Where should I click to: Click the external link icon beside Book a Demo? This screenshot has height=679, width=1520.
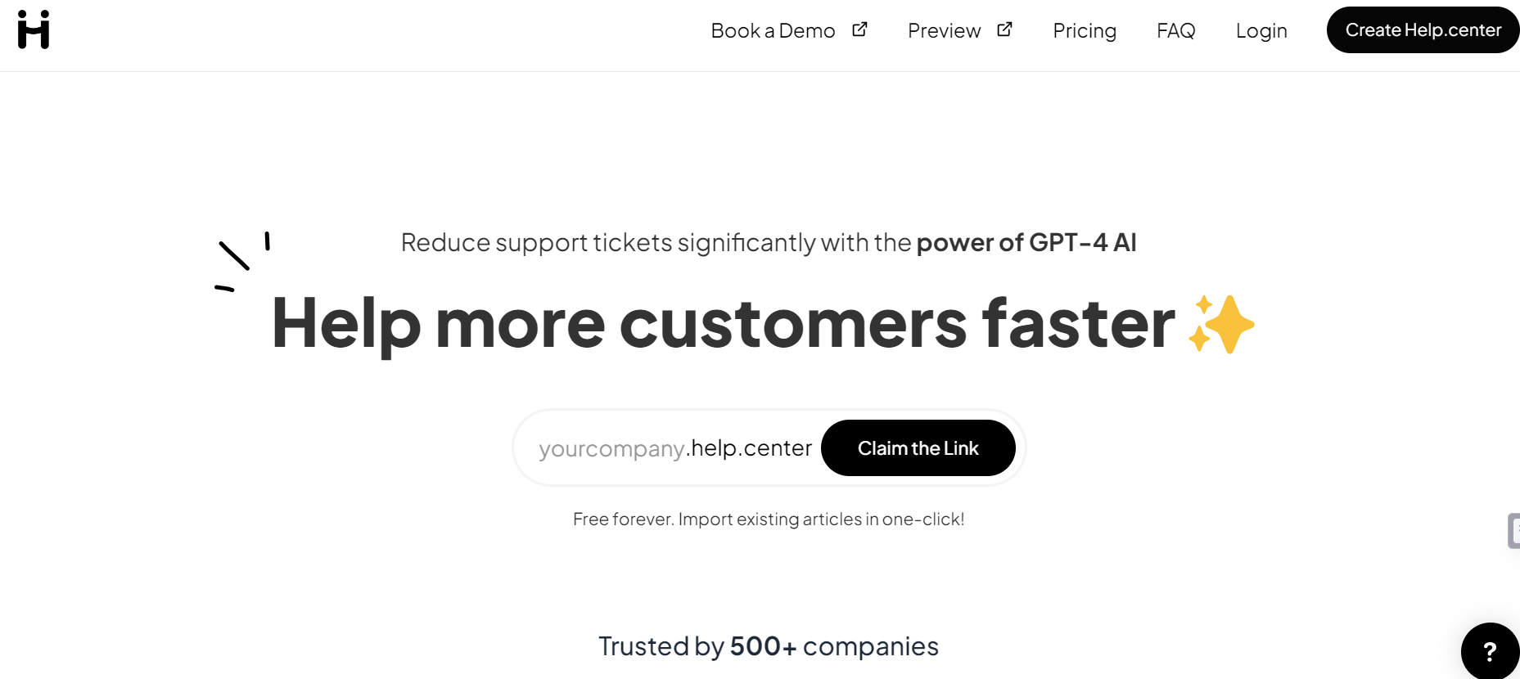[860, 29]
